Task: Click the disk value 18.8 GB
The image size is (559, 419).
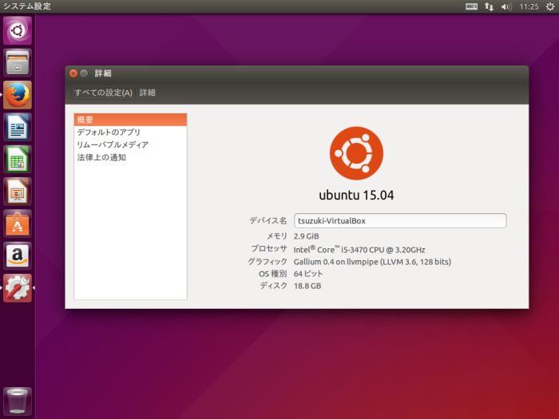Action: coord(307,286)
